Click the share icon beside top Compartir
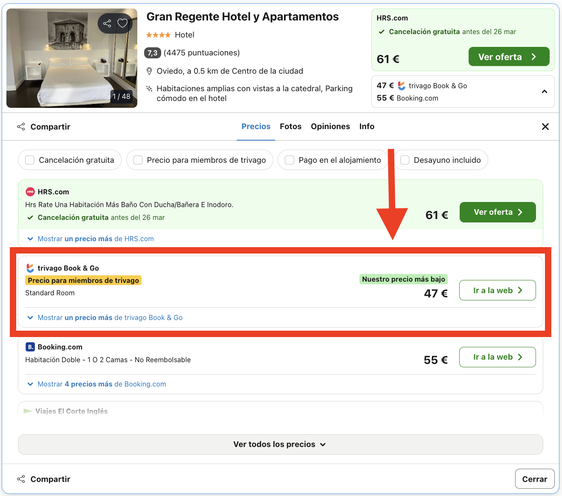This screenshot has height=496, width=562. 21,127
